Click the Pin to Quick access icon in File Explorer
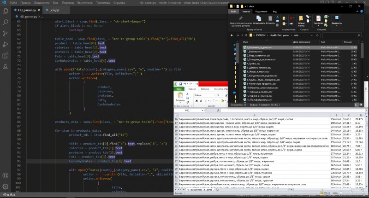The image size is (369, 198). (240, 18)
